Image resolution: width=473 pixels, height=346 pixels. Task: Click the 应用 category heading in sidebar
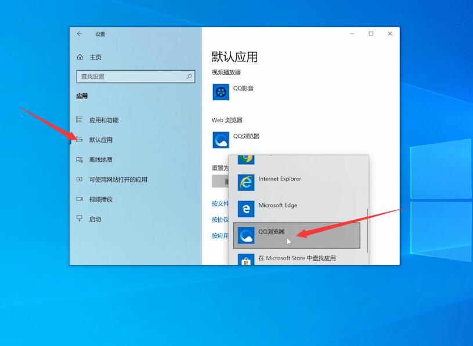pyautogui.click(x=82, y=96)
